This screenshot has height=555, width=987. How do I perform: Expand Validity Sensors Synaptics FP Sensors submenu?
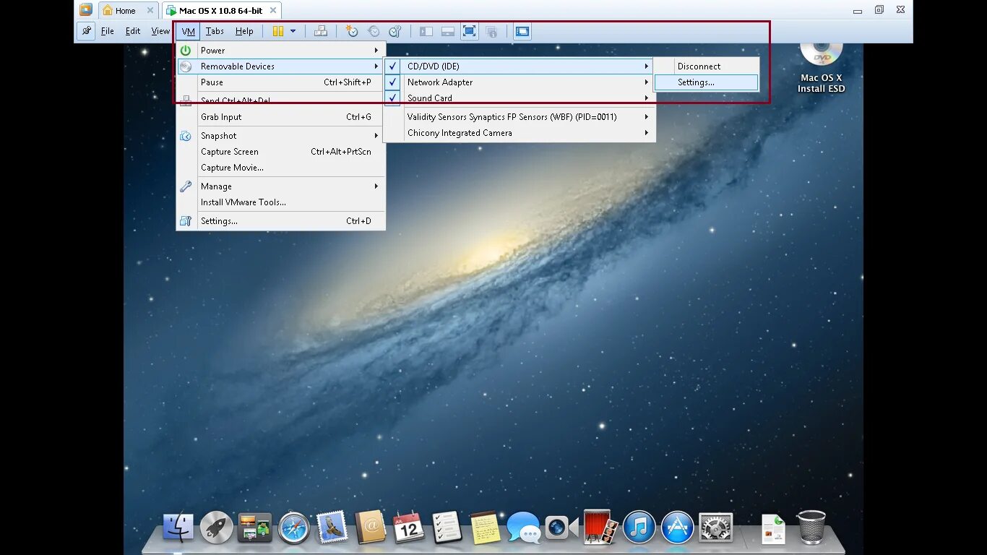point(519,117)
